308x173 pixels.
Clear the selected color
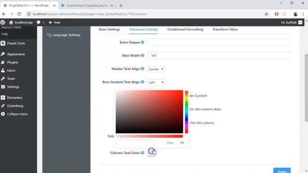click(170, 143)
